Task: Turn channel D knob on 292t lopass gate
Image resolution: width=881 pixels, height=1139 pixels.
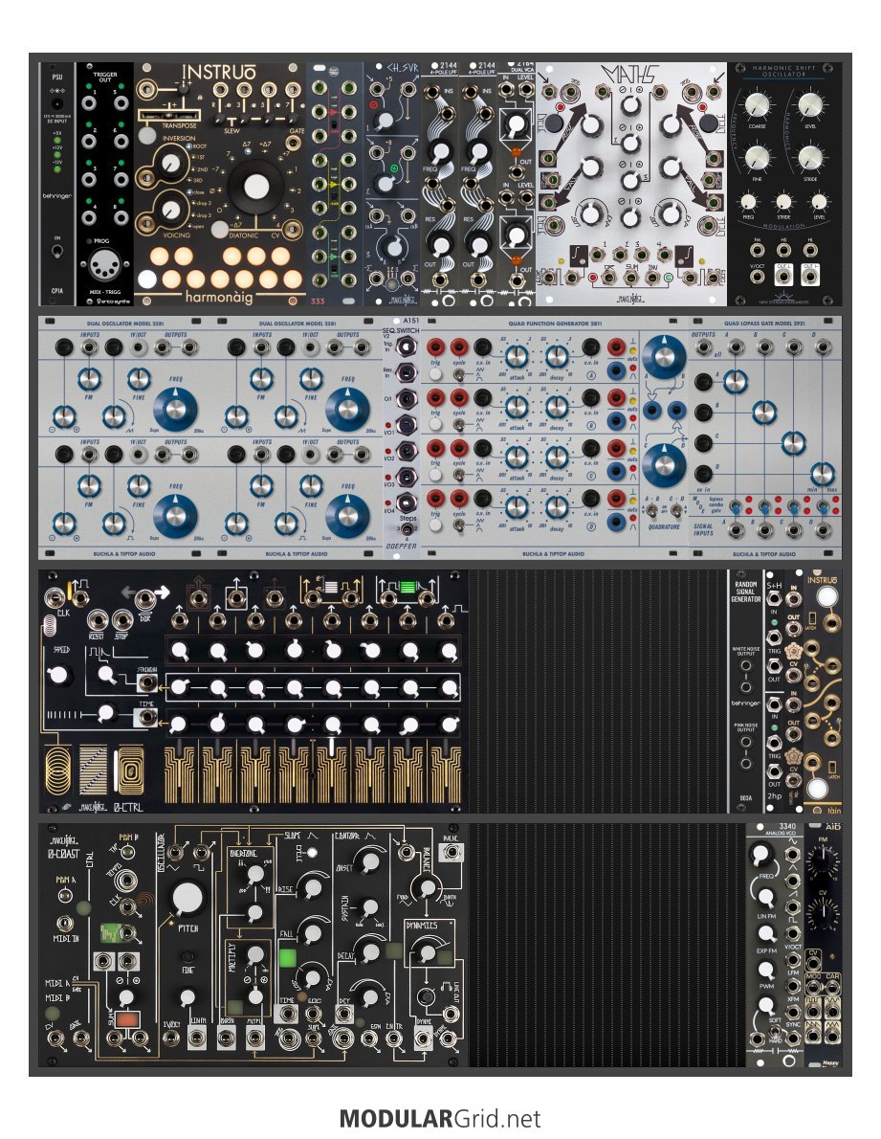Action: coord(823,474)
